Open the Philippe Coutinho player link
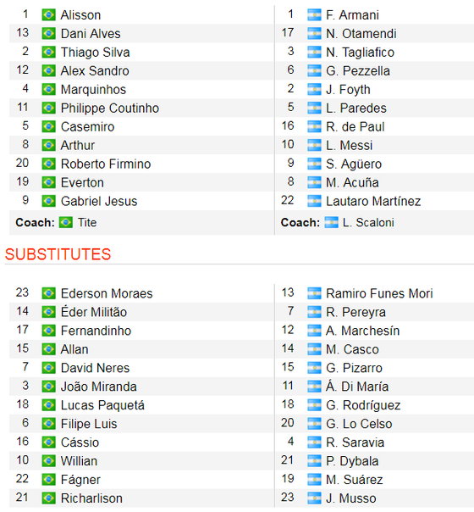Image resolution: width=474 pixels, height=512 pixels. (x=110, y=109)
